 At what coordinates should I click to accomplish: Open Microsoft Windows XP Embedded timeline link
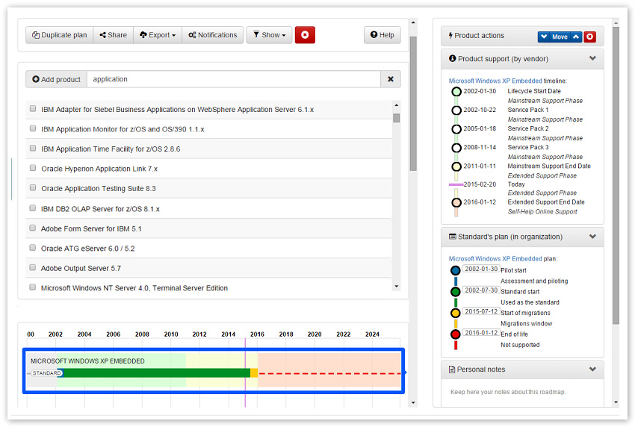pos(495,81)
